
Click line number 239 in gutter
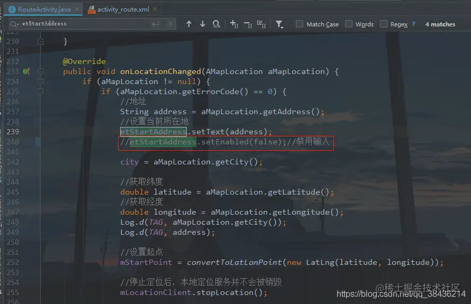pyautogui.click(x=13, y=132)
